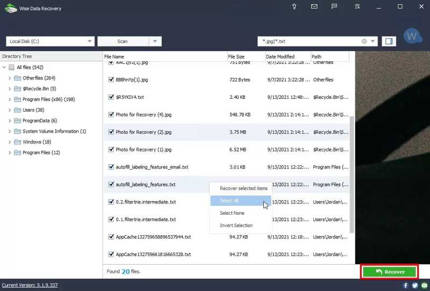
Task: Click the Wise Data Recovery logo icon
Action: [x=11, y=8]
